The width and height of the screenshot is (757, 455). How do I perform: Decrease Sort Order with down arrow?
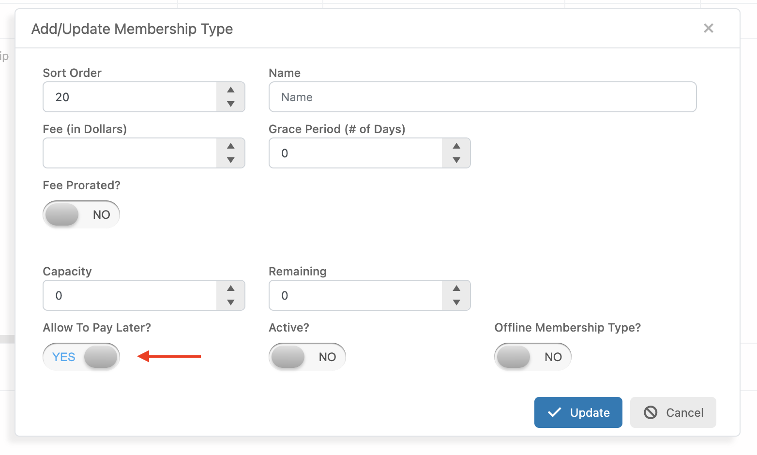click(231, 104)
